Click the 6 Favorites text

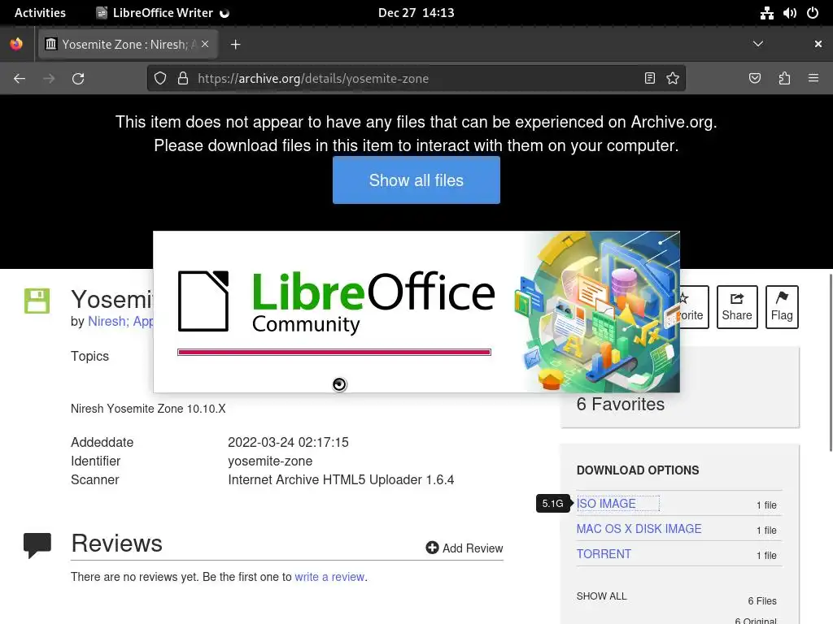pos(621,405)
